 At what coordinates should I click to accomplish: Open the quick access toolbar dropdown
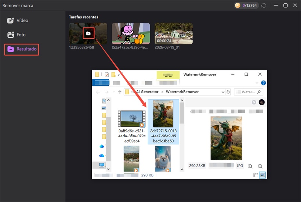pos(119,74)
